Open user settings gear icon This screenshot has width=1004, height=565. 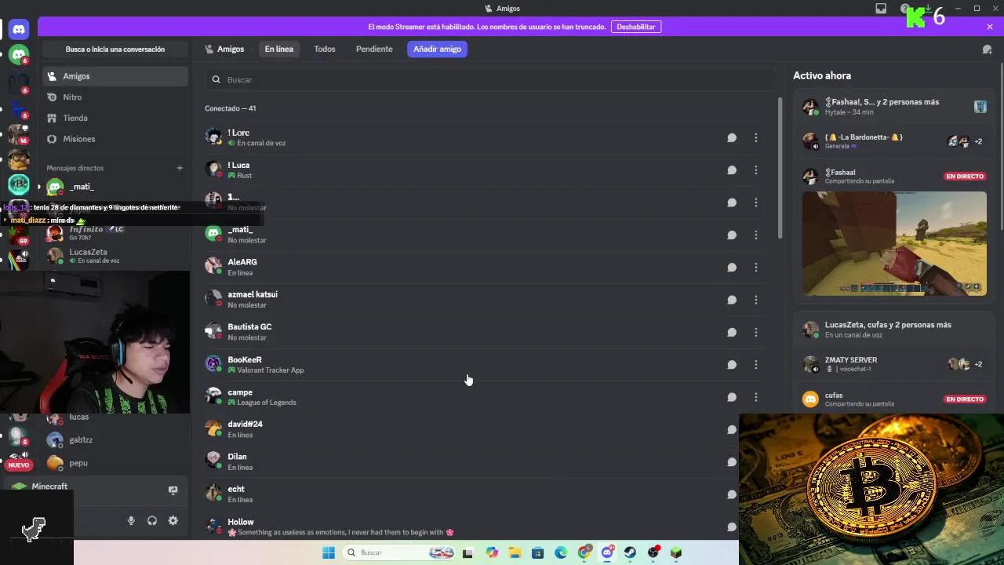click(173, 521)
